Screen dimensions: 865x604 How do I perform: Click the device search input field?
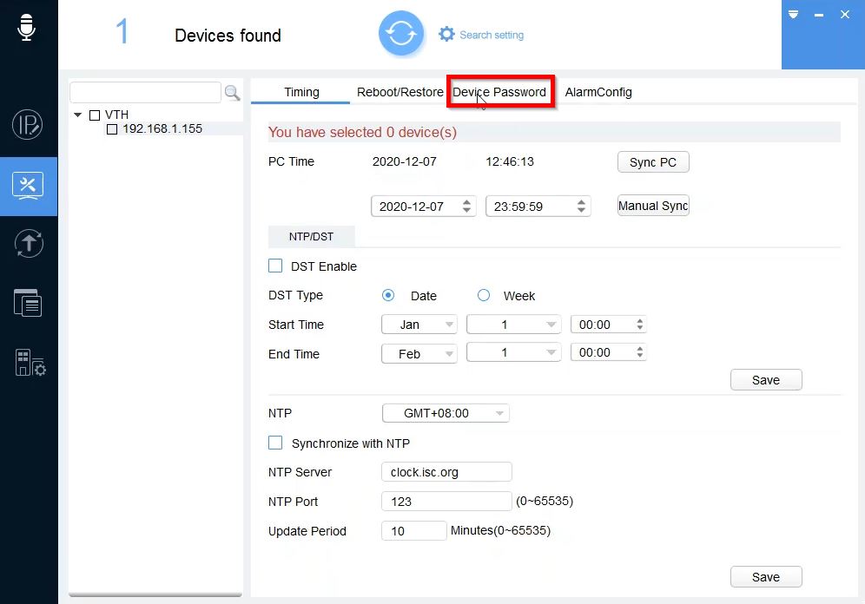tap(146, 92)
